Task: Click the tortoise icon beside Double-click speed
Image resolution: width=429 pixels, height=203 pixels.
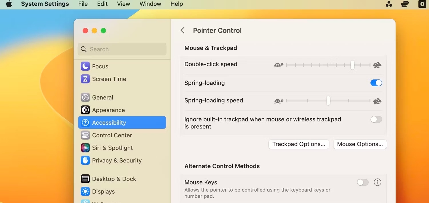Action: (x=279, y=65)
